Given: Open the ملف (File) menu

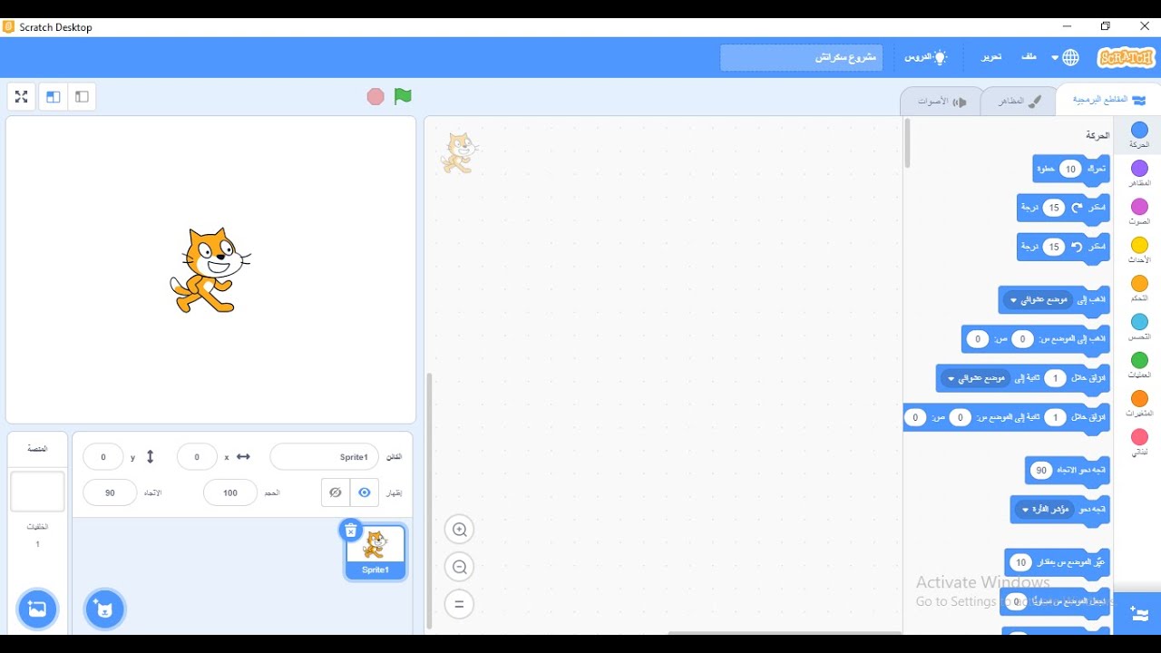Looking at the screenshot, I should tap(1029, 57).
